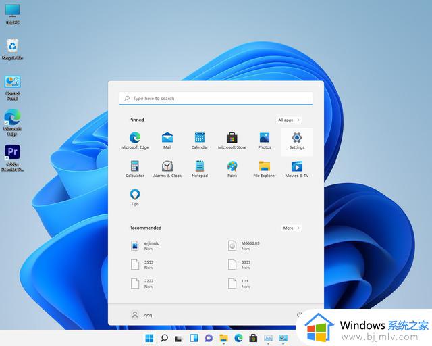Select the Recycle Bin on desktop
Screen dimensions: 432x346
pyautogui.click(x=12, y=49)
